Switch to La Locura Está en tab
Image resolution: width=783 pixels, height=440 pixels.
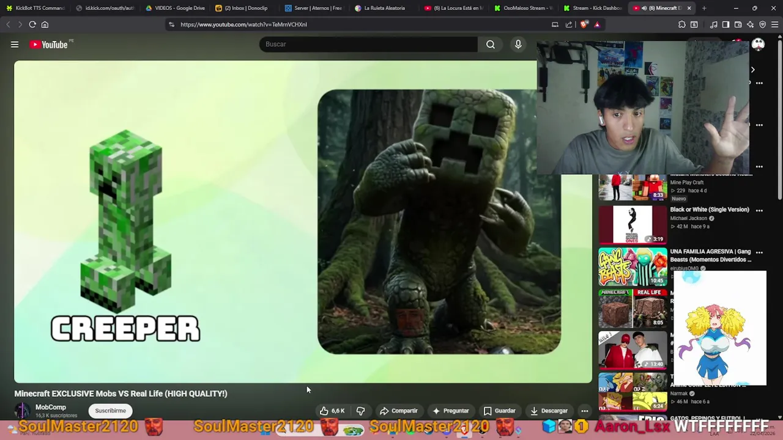pyautogui.click(x=454, y=8)
